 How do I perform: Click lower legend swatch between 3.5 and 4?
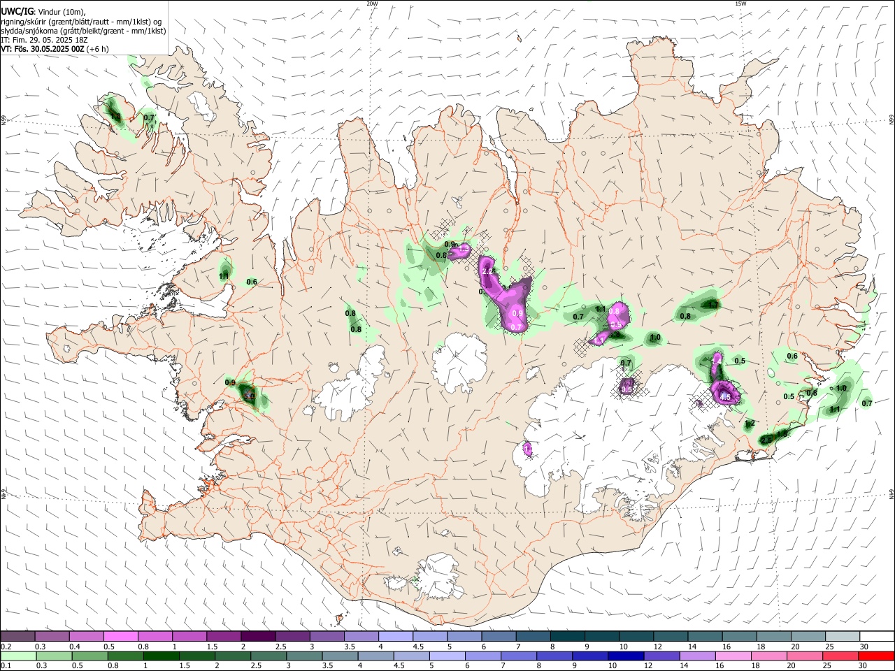[x=340, y=656]
